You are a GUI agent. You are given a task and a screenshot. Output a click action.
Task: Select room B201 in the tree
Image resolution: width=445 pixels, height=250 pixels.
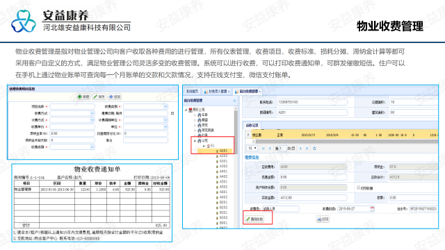tap(223, 202)
